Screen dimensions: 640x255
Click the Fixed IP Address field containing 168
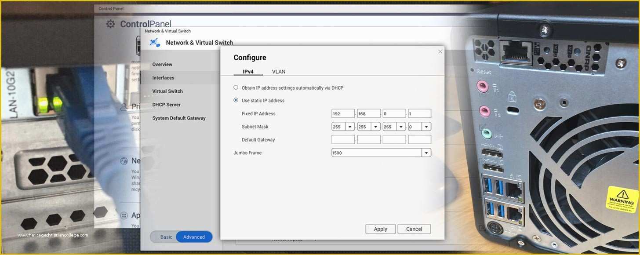coord(369,113)
